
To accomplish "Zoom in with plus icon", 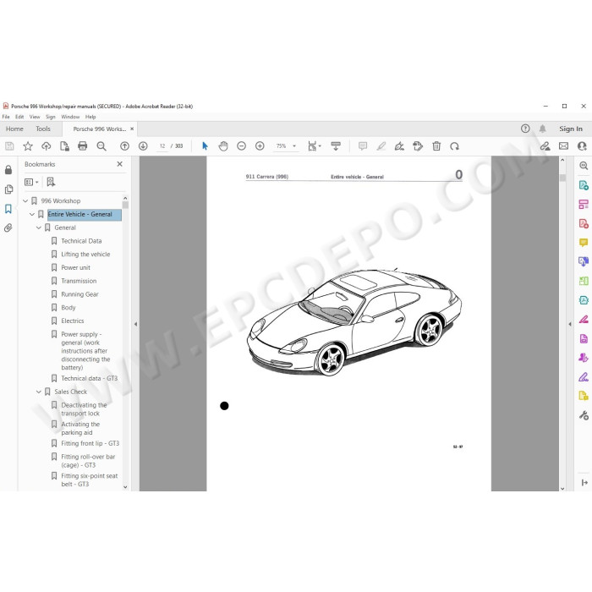I will 260,146.
